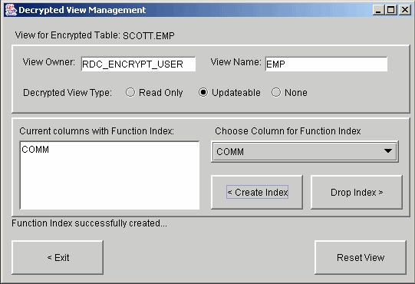Click the Drop Index button
The height and width of the screenshot is (284, 415).
(x=357, y=192)
